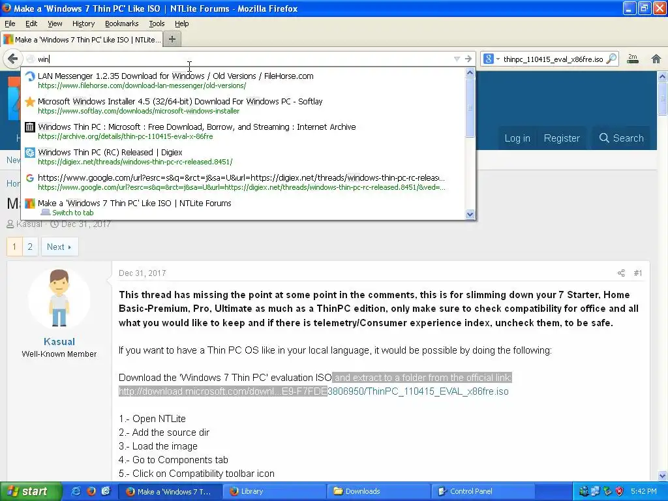This screenshot has height=501, width=668.
Task: Click the #1 post permalink
Action: (638, 273)
